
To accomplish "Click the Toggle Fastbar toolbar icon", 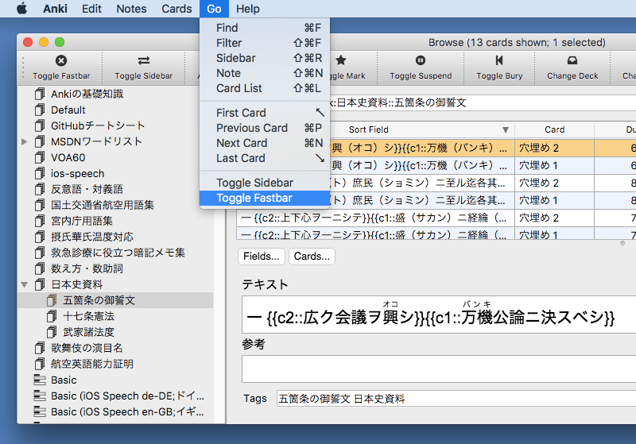I will click(x=61, y=61).
